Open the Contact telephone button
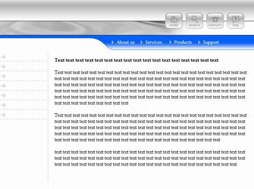Image resolution: width=254 pixels, height=189 pixels. point(215,21)
